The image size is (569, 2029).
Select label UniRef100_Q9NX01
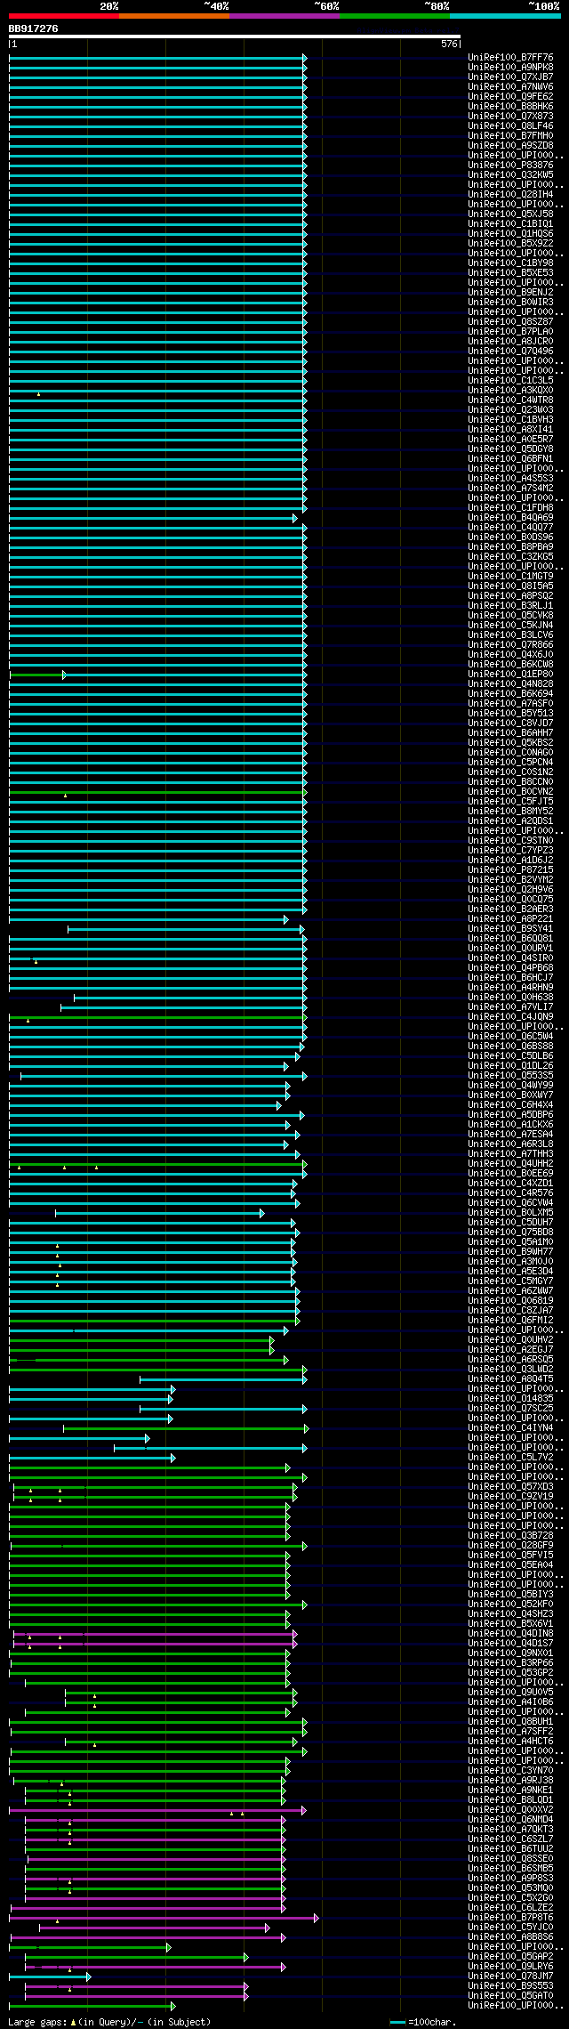[510, 1653]
